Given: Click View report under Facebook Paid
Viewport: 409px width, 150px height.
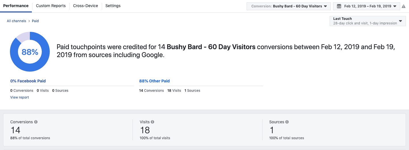Looking at the screenshot, I should (x=20, y=97).
